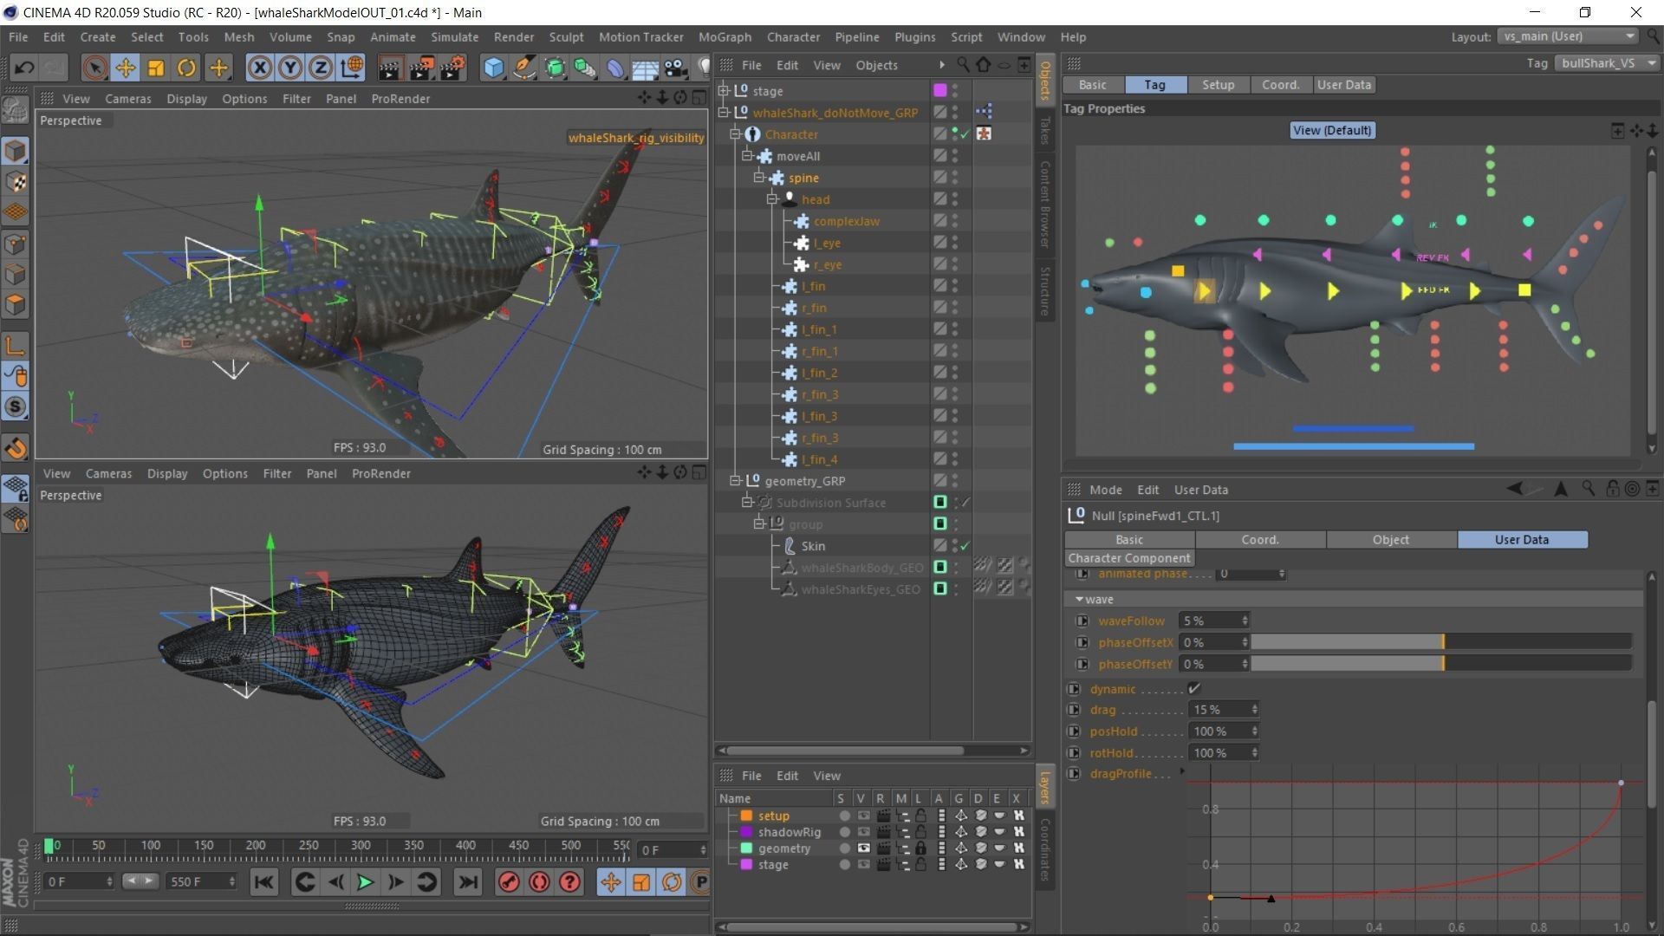Image resolution: width=1664 pixels, height=936 pixels.
Task: Expand the stage null in Object Manager
Action: pyautogui.click(x=724, y=91)
